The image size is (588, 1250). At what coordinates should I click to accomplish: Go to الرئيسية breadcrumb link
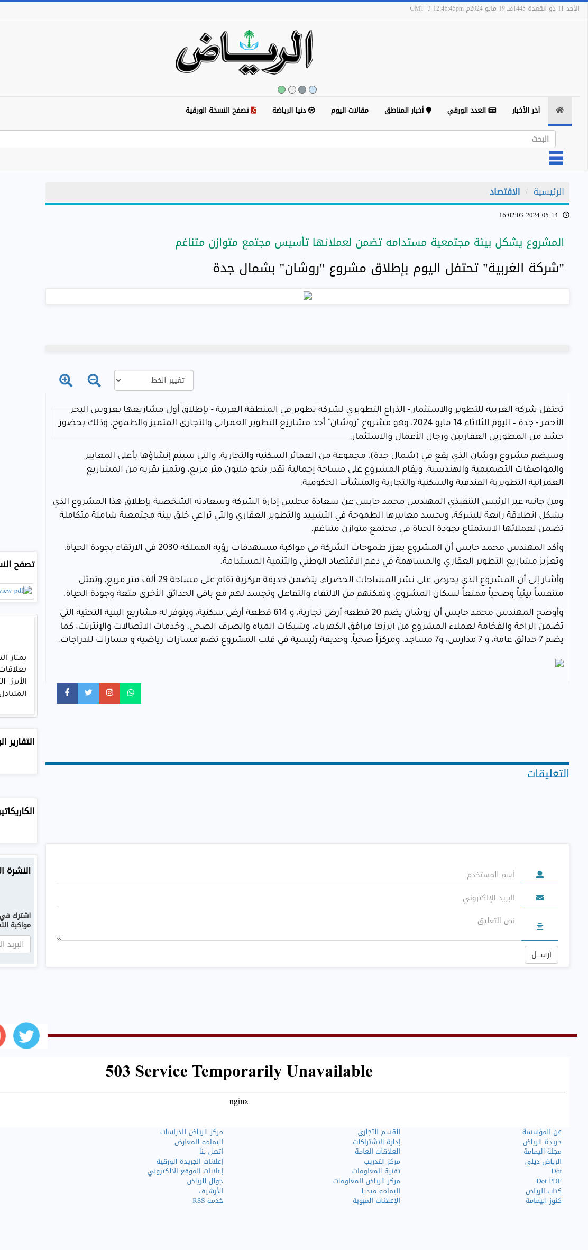[x=548, y=191]
